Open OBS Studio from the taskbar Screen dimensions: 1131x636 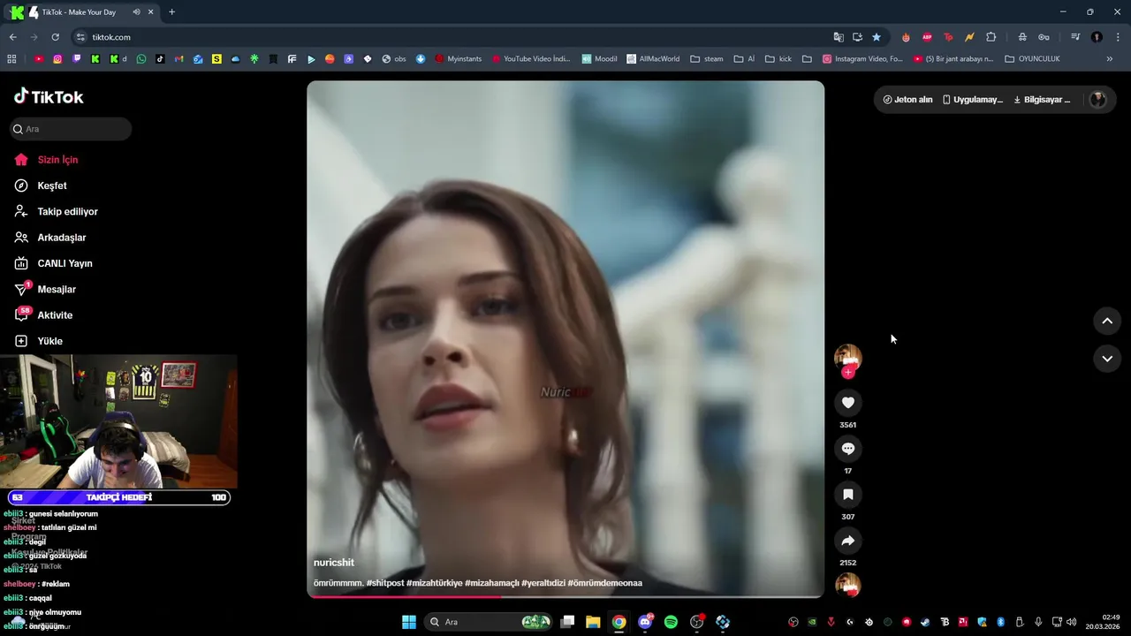(x=696, y=622)
